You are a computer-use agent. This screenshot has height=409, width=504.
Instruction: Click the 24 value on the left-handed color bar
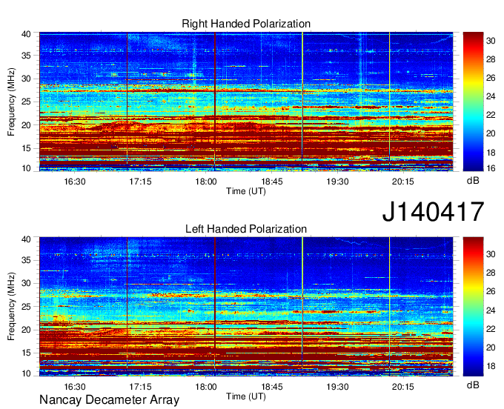point(491,310)
